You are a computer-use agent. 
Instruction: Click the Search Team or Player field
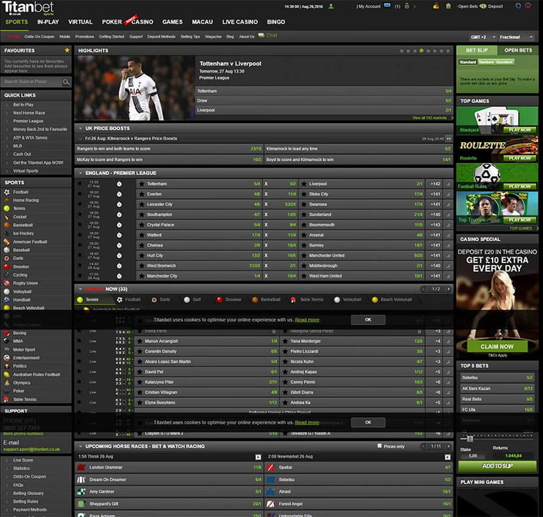[31, 82]
